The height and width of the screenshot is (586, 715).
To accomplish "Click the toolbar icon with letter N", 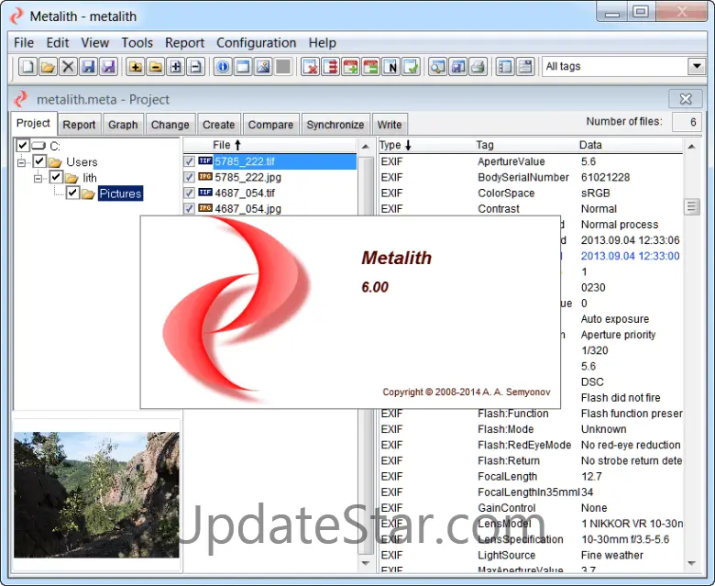I will tap(391, 67).
